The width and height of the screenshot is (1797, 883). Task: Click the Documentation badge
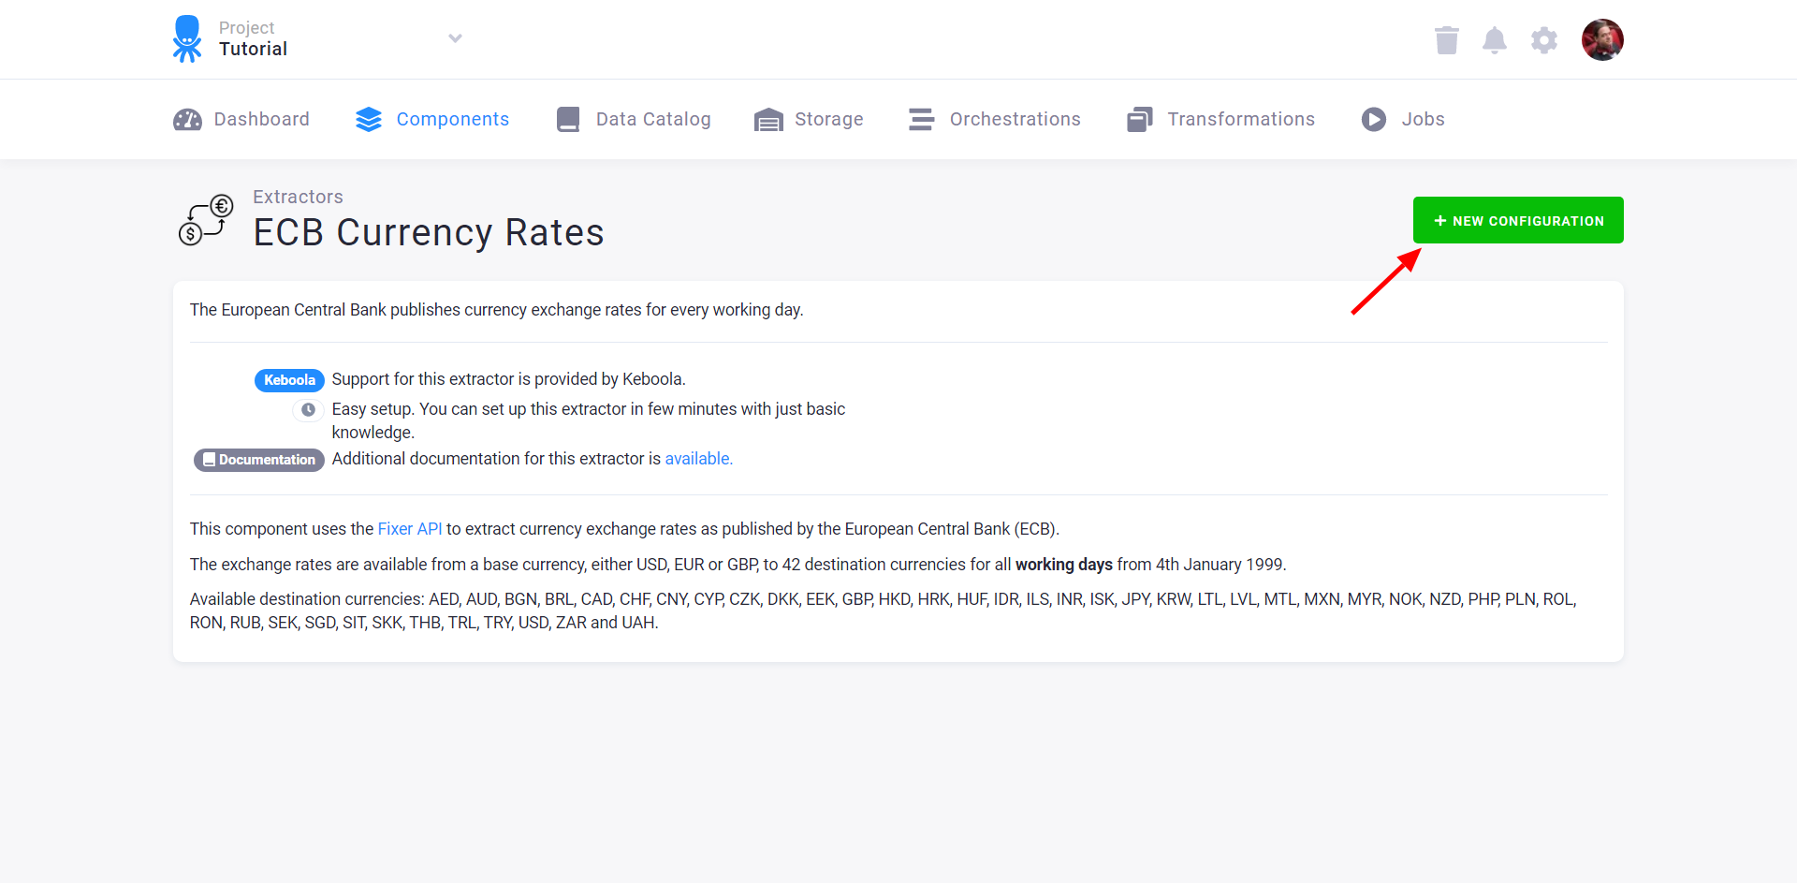pyautogui.click(x=259, y=460)
